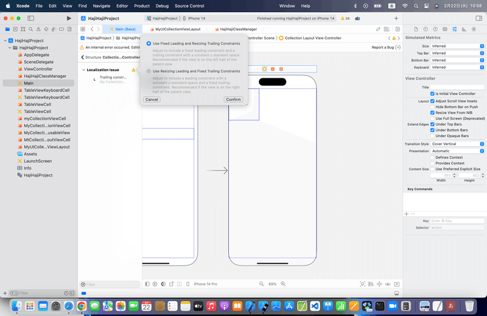Screen dimensions: 487x316
Task: Show the Quick Help inspector icon
Action: click(435, 29)
